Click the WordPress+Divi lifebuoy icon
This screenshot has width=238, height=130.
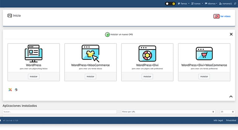[x=147, y=54]
